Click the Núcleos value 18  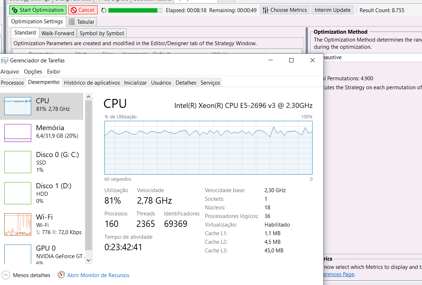(267, 207)
